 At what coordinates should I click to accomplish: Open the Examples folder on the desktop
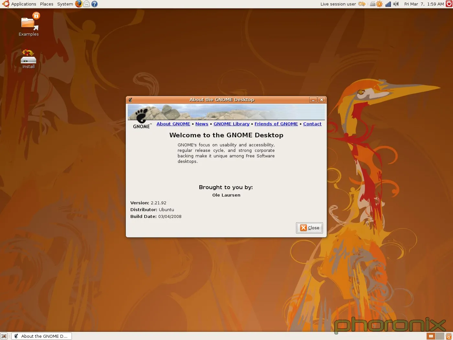click(28, 25)
